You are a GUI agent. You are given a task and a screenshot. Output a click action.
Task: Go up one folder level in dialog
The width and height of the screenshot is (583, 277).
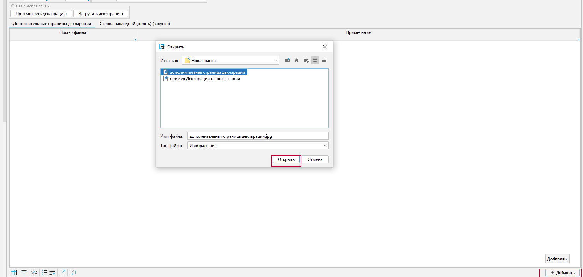pos(287,60)
